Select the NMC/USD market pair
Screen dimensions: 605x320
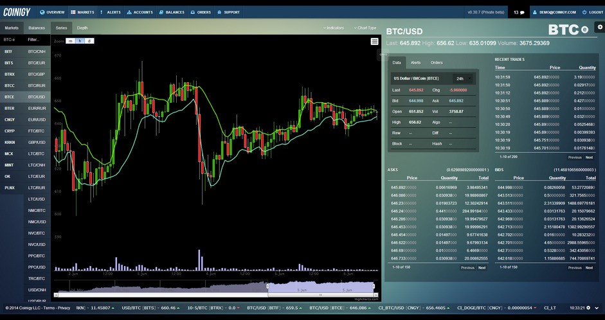click(37, 222)
